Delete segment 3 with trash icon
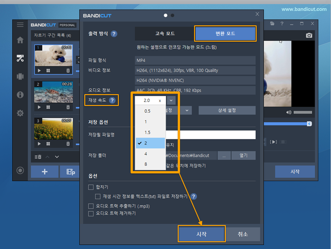 click(68, 144)
